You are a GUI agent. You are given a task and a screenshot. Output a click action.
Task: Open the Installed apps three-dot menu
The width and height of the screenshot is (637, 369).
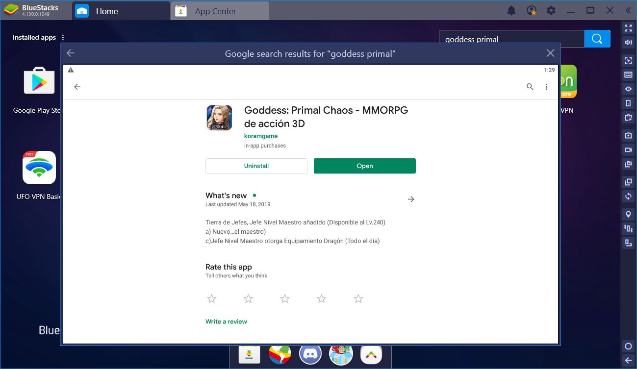click(63, 37)
